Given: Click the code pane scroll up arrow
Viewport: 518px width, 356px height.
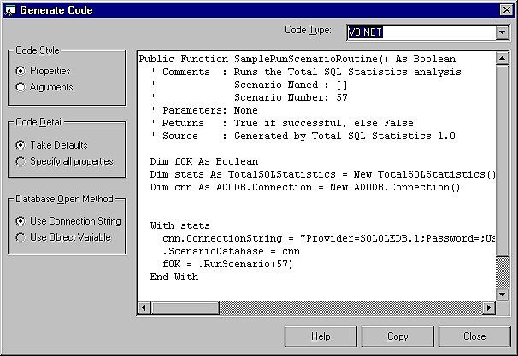Looking at the screenshot, I should (x=502, y=60).
